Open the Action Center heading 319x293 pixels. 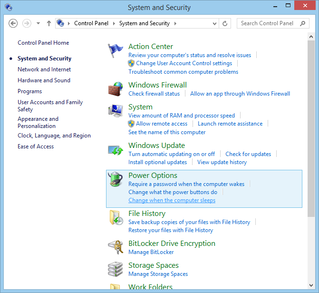(151, 47)
